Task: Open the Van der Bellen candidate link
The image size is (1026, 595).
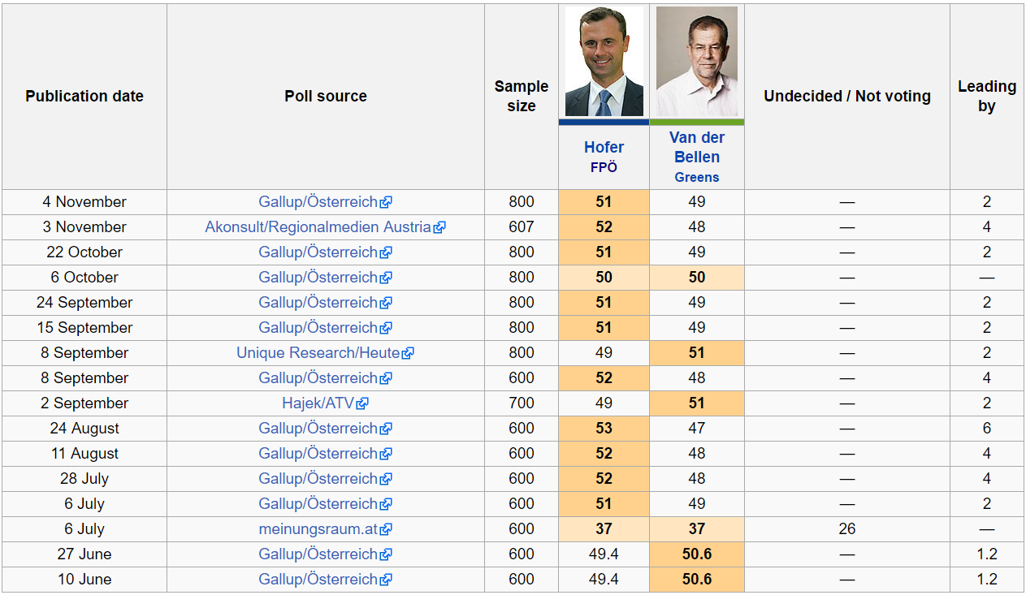Action: click(696, 147)
